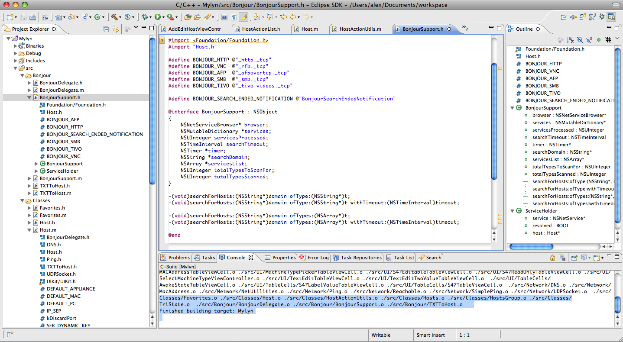Viewport: 623px width, 342px height.
Task: Expand the Includes node
Action: [x=16, y=61]
